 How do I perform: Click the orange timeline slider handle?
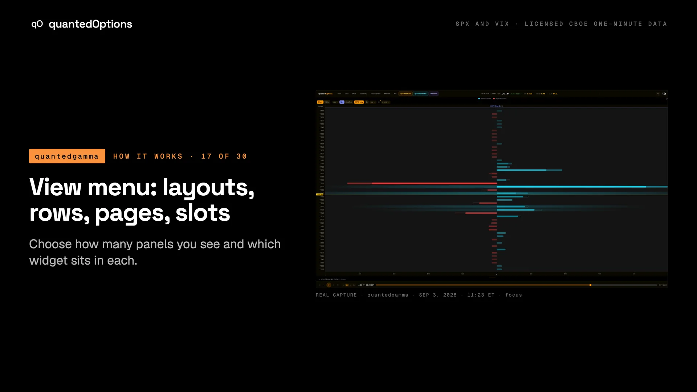coord(591,285)
